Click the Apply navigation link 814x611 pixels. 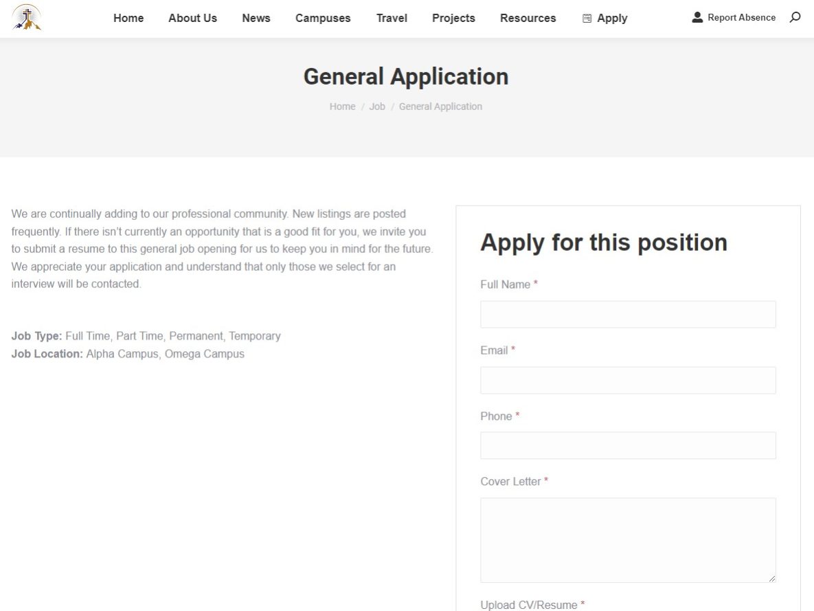click(612, 19)
